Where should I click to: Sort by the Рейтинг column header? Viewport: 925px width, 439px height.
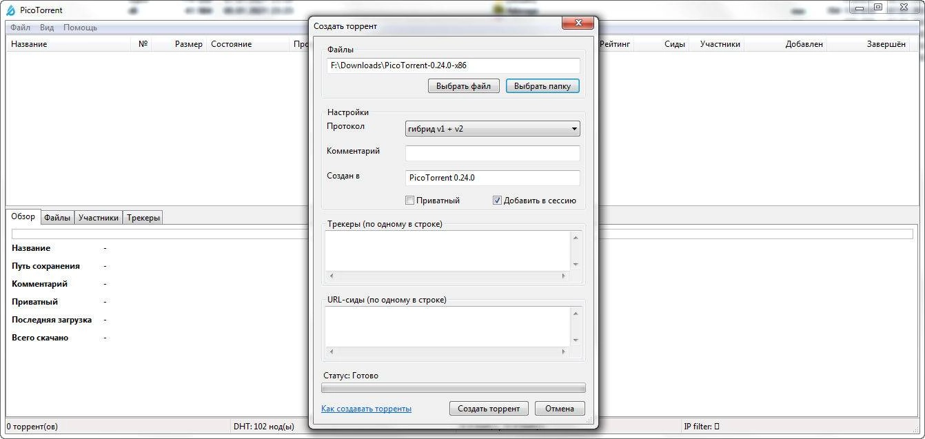click(615, 44)
